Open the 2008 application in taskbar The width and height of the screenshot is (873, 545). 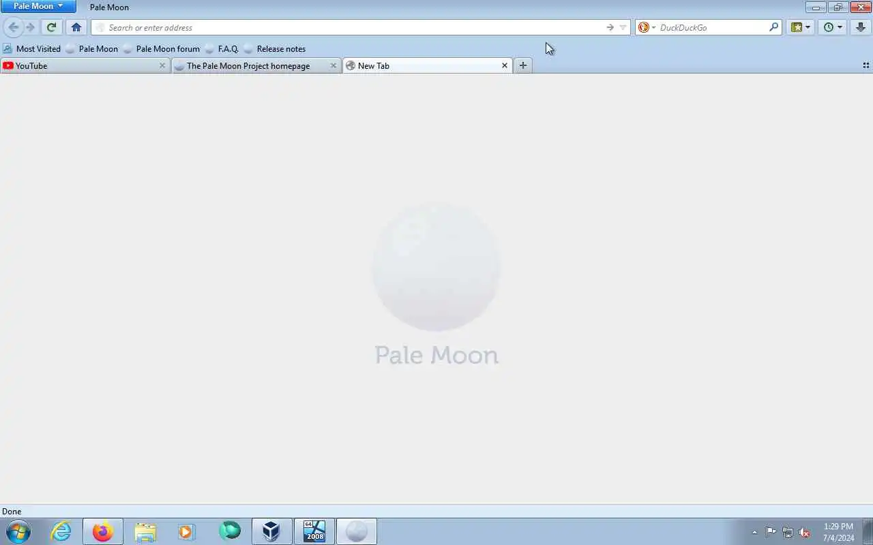point(314,531)
